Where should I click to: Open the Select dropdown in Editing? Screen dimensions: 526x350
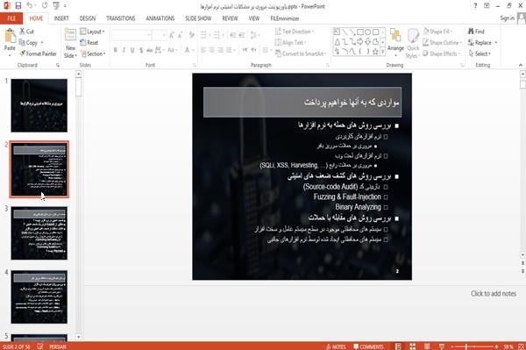tap(480, 54)
